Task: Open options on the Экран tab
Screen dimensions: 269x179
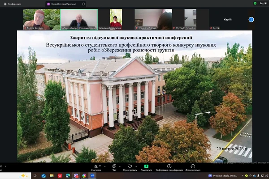Action: click(83, 4)
